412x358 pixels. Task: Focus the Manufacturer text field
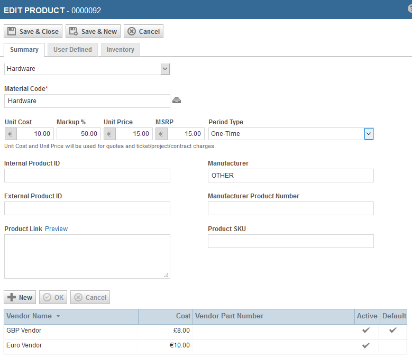pos(290,176)
